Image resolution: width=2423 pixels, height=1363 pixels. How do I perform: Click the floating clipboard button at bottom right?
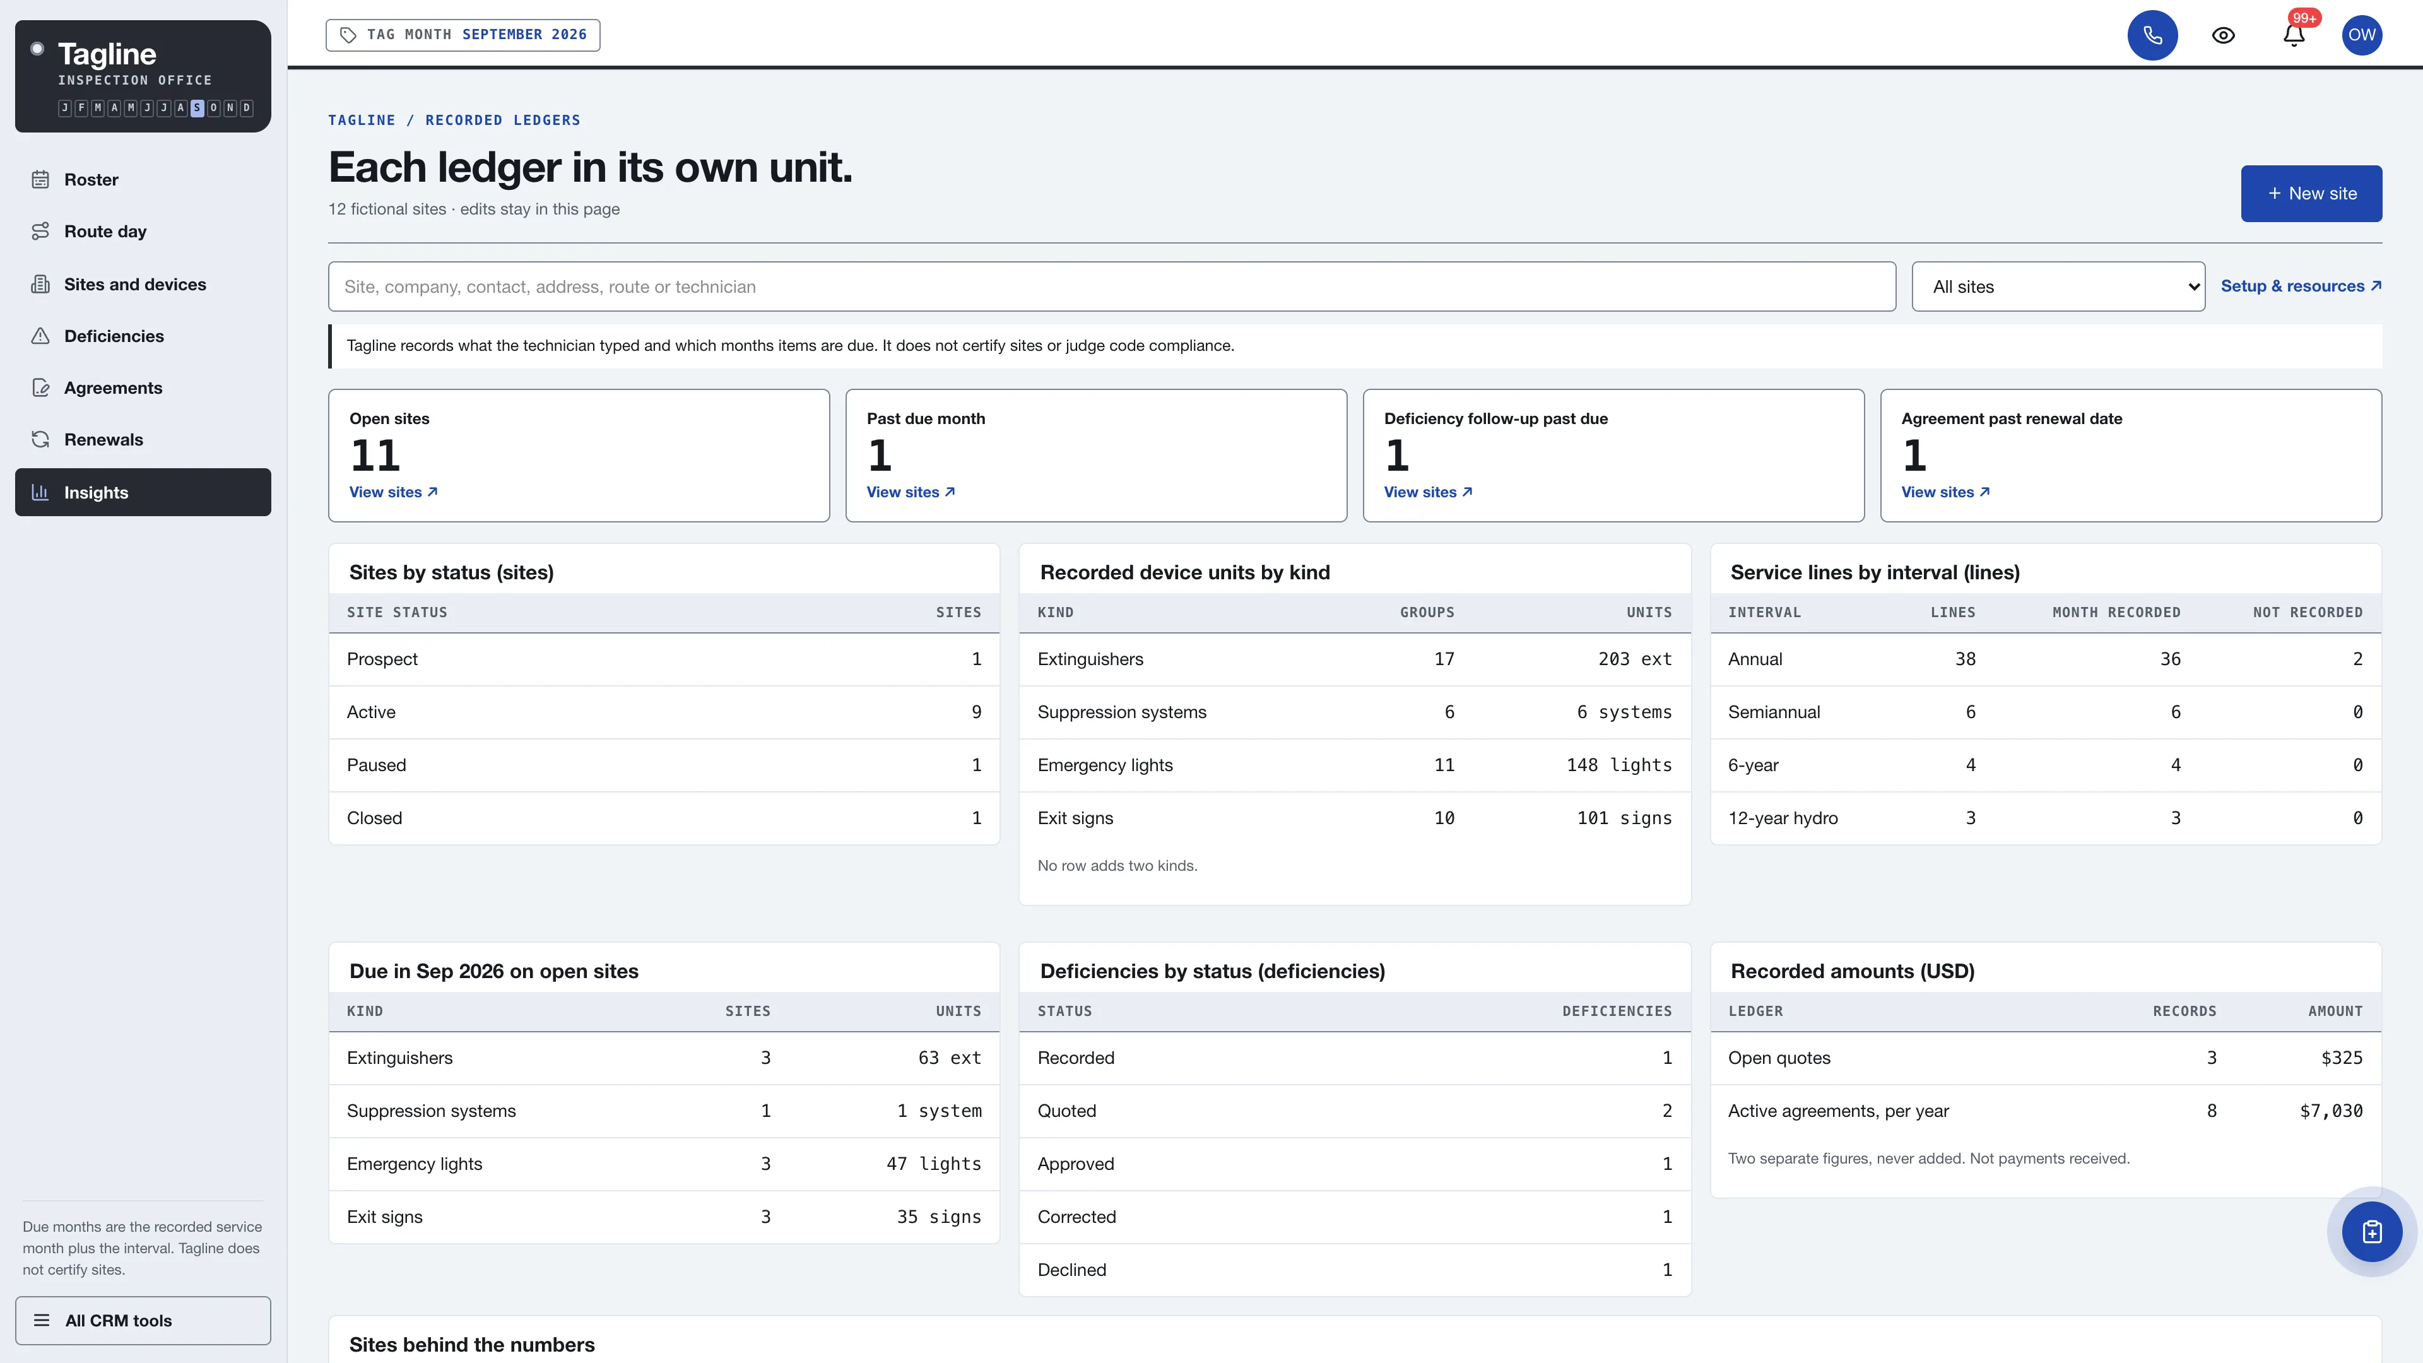tap(2371, 1231)
